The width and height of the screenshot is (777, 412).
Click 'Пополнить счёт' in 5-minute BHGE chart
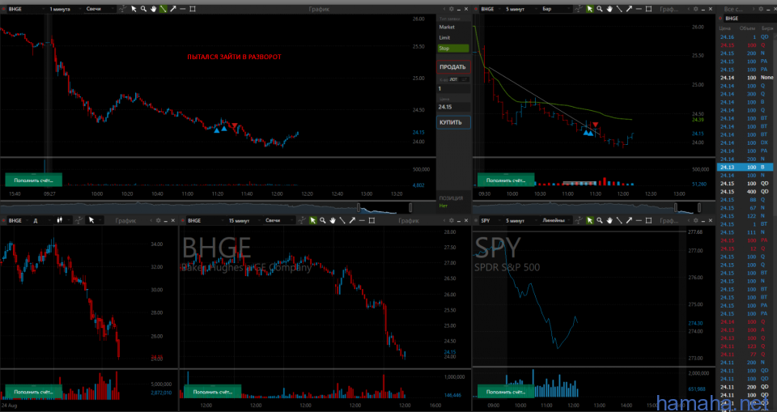(506, 180)
